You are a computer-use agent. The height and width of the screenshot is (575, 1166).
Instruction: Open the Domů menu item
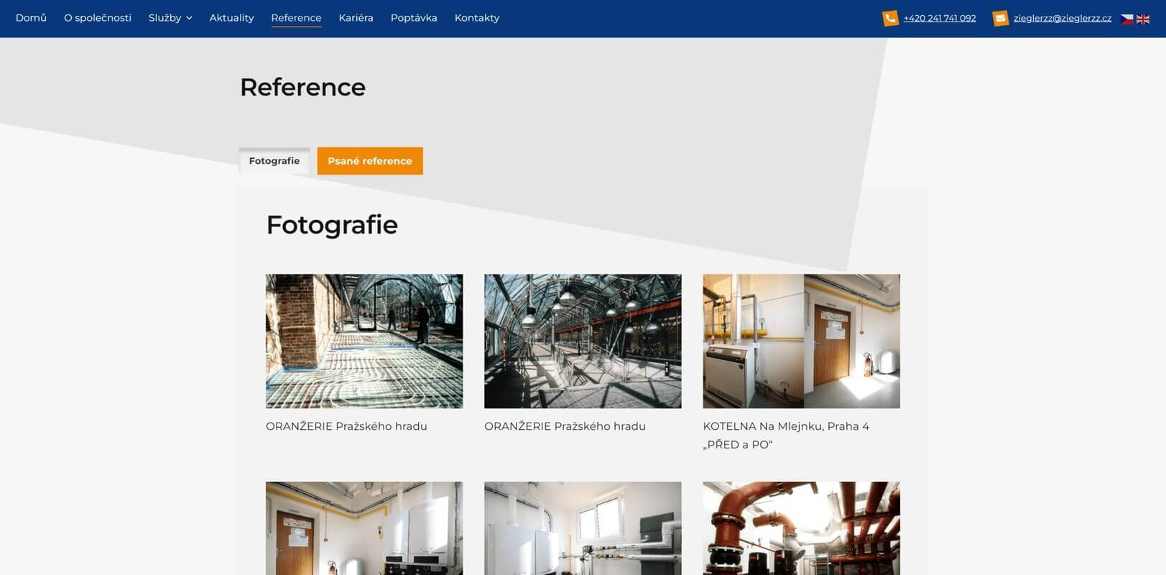31,18
